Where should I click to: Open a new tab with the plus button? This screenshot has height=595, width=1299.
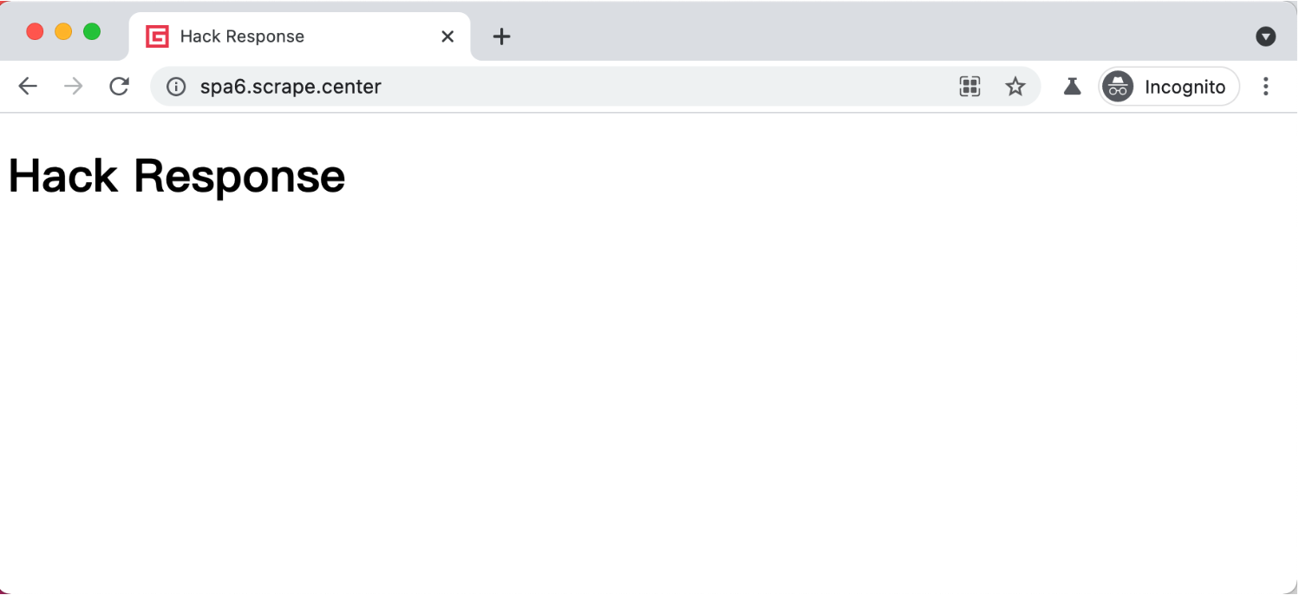pyautogui.click(x=501, y=36)
